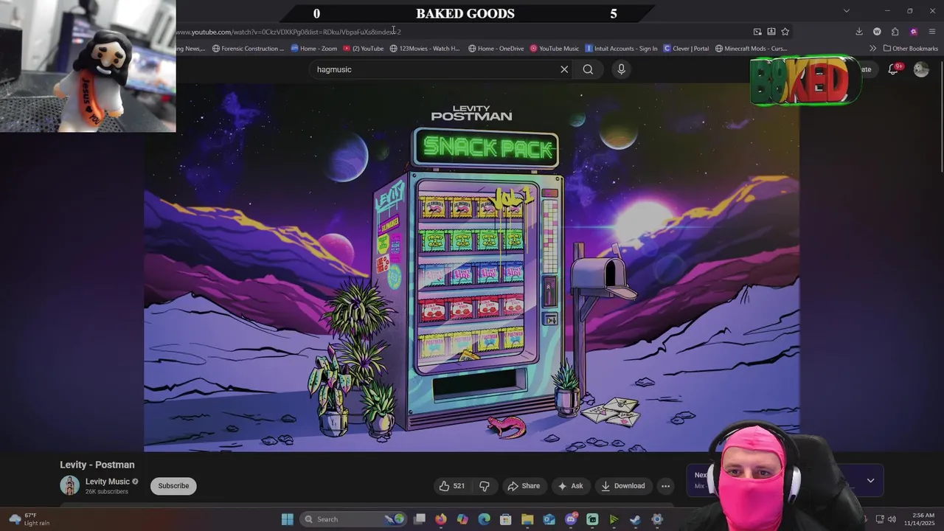This screenshot has width=944, height=531.
Task: Open the Levity Music channel name
Action: click(108, 482)
